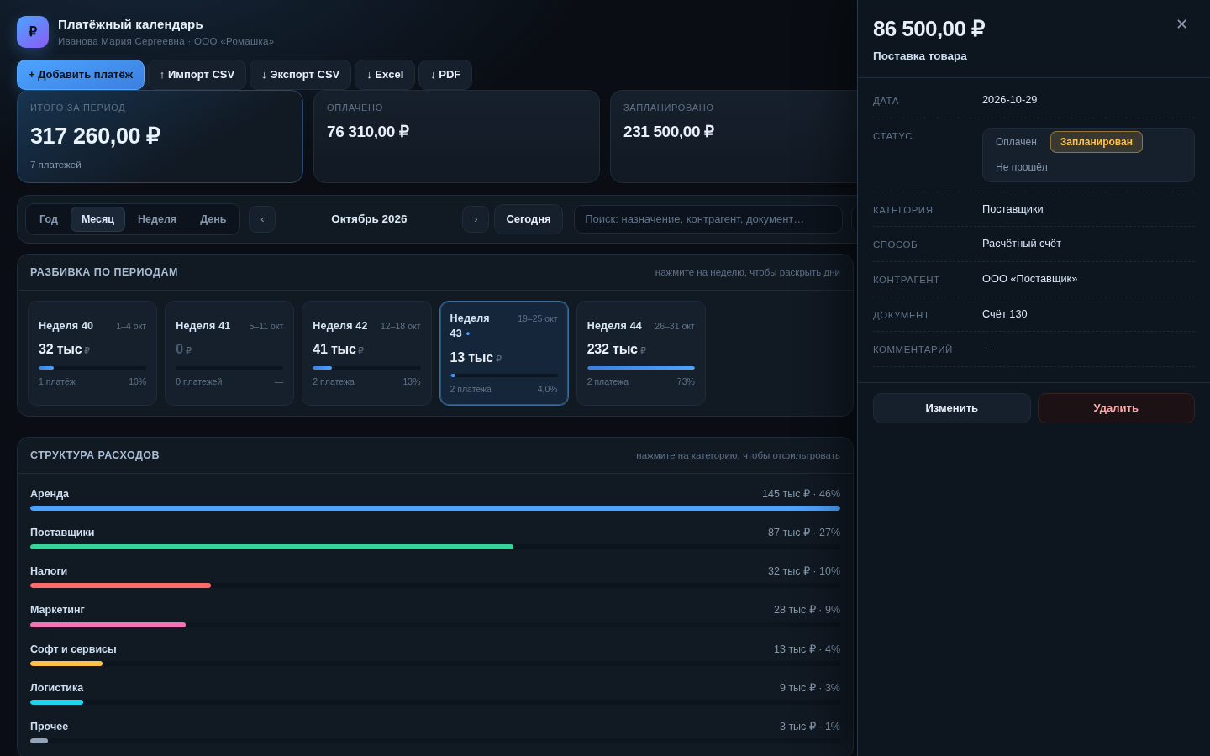Select the Оплачено summary card

[456, 137]
